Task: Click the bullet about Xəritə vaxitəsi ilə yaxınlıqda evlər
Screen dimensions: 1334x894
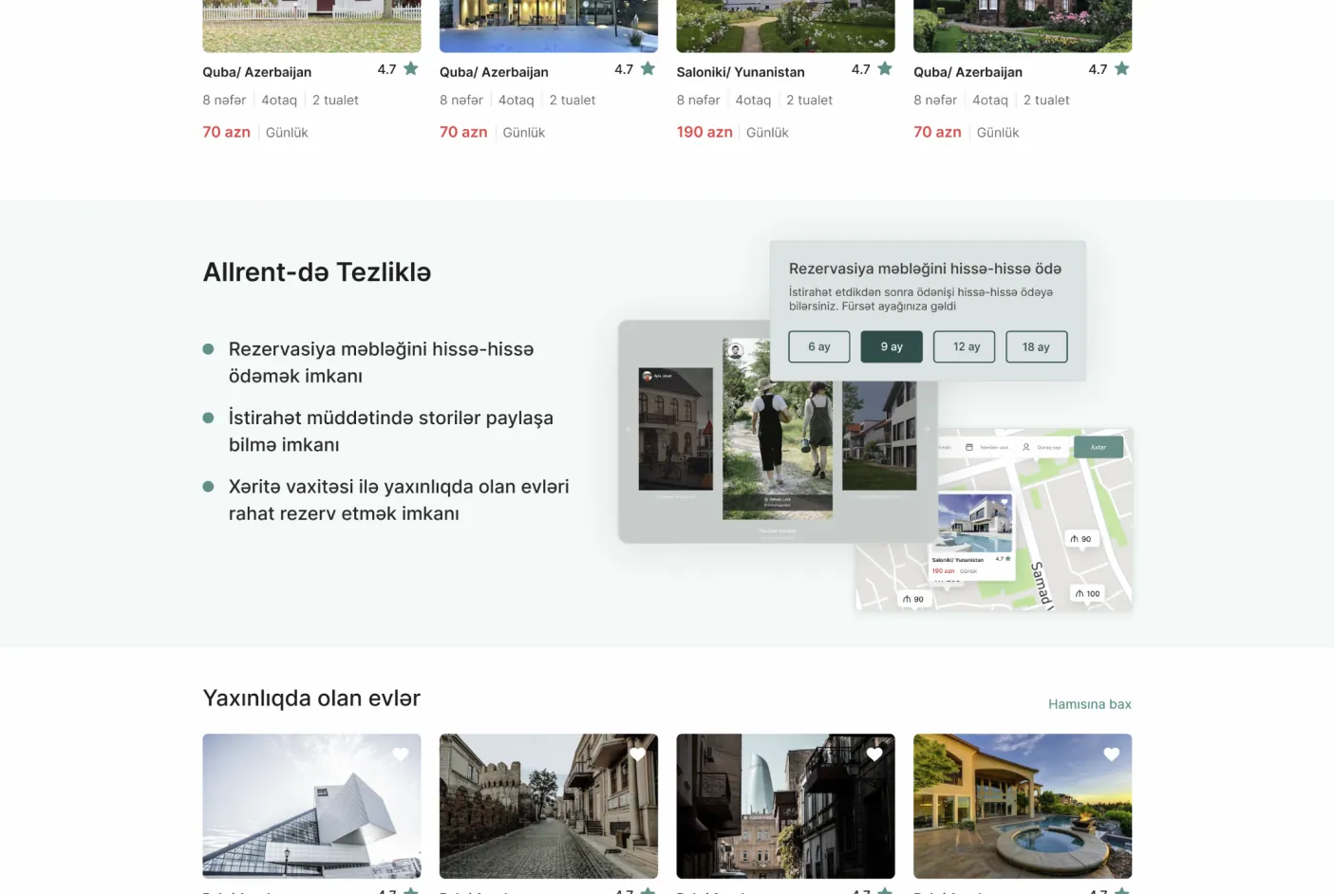Action: pyautogui.click(x=399, y=500)
